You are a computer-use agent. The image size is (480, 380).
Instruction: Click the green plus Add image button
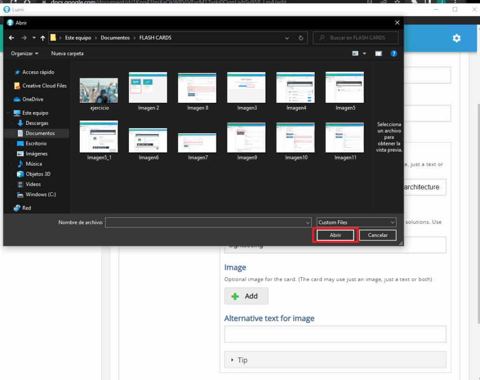tap(246, 296)
